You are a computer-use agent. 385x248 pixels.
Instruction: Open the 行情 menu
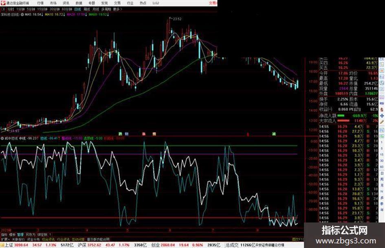click(x=40, y=3)
